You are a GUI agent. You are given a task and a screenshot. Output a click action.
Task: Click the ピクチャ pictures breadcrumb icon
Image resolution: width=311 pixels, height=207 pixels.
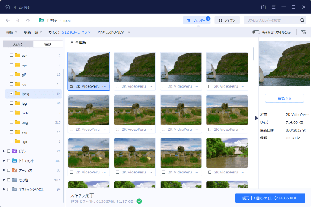(x=42, y=20)
